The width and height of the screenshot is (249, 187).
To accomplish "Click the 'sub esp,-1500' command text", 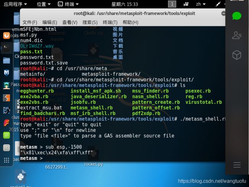I will (x=64, y=147).
